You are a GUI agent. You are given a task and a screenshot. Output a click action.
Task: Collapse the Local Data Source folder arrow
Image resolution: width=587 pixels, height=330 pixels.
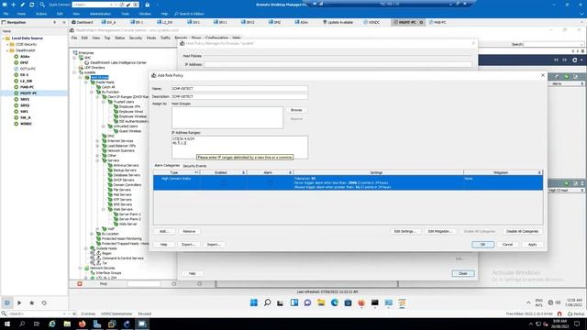(3, 38)
